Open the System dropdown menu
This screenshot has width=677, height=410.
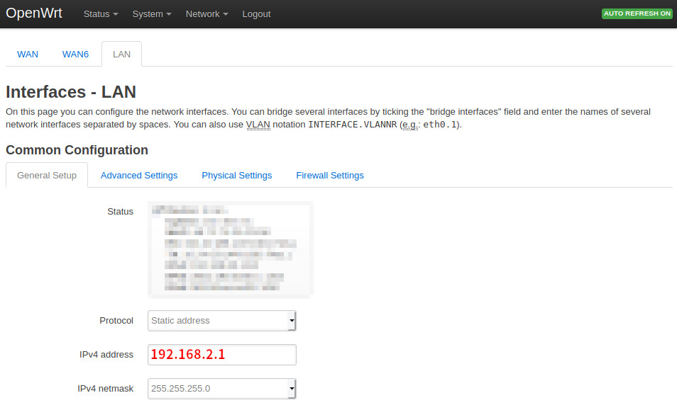[x=152, y=13]
